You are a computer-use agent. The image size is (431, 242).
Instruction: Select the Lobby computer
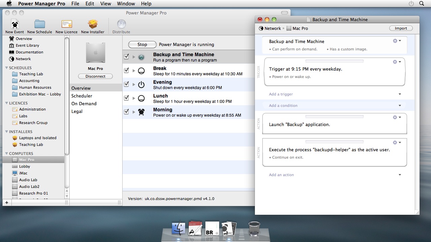tap(25, 166)
